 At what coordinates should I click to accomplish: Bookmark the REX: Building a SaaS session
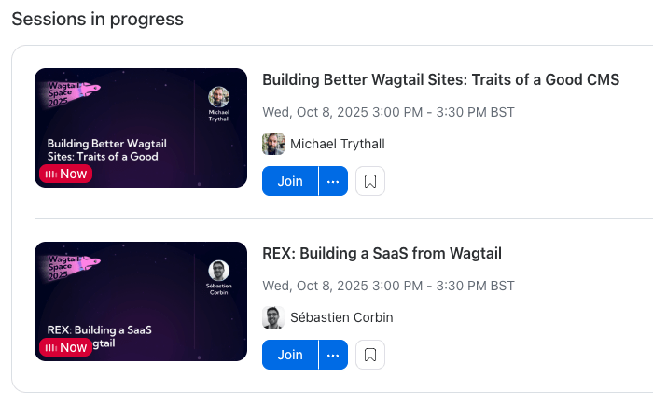click(370, 355)
